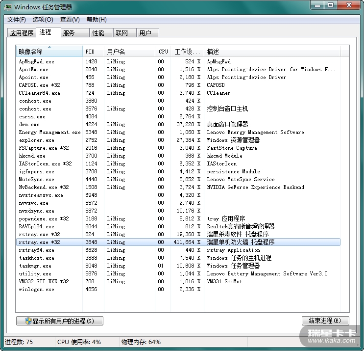
Task: Select the ApMsgFwd.exe process row
Action: 178,62
